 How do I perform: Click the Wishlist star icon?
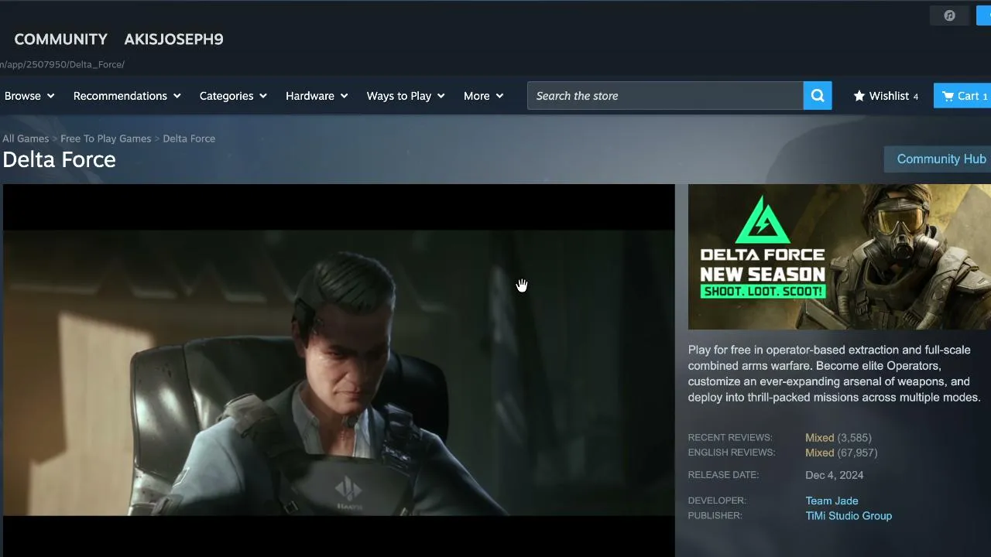coord(859,96)
